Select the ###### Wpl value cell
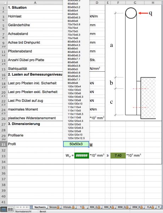The image size is (163, 213). pyautogui.click(x=81, y=155)
